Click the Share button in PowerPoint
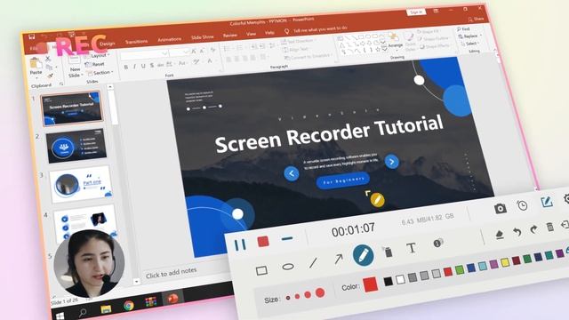 [477, 20]
